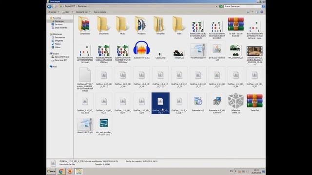This screenshot has height=175, width=312.
Task: Select the jre-8u211-windows-x64 Java installer
Action: tap(216, 51)
